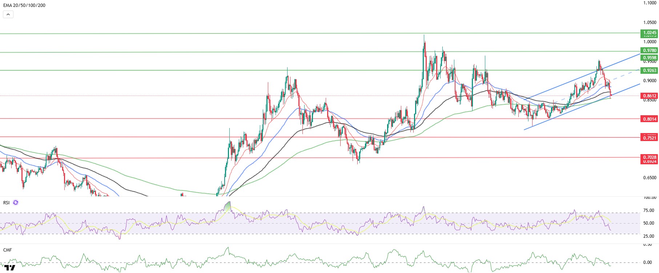The height and width of the screenshot is (273, 659).
Task: Click the 0.9598 green price tag
Action: tap(650, 58)
